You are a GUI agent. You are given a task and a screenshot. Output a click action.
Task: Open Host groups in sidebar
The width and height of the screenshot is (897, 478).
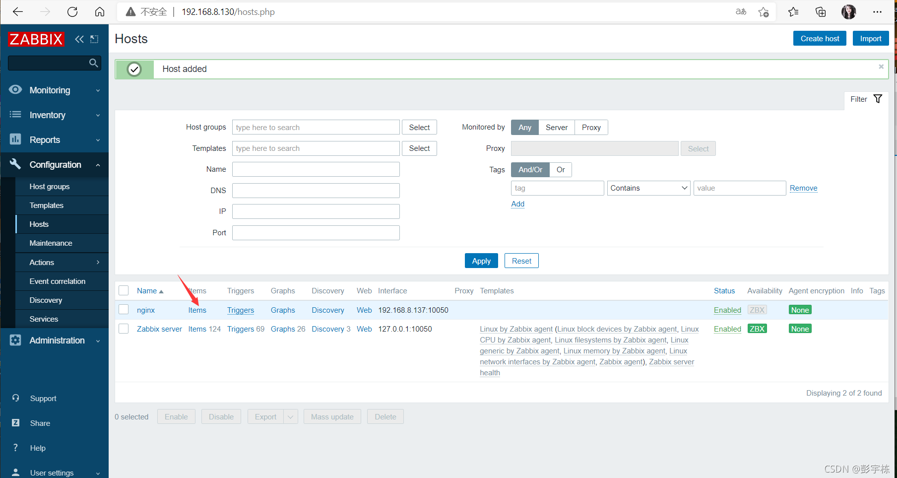[x=50, y=187]
